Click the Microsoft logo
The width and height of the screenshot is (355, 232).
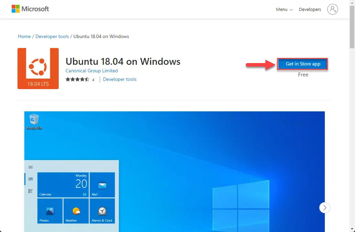click(30, 9)
